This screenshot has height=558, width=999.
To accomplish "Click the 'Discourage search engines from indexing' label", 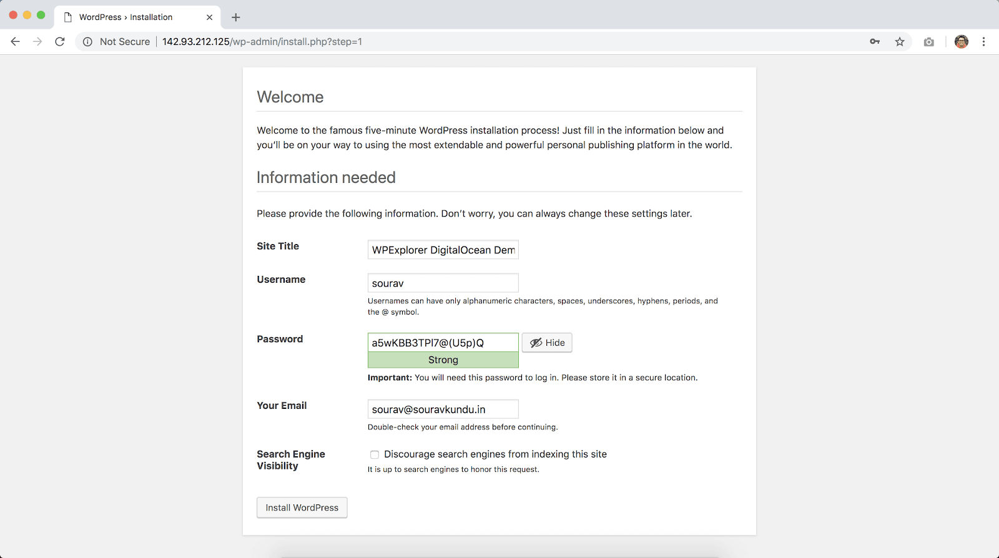I will (x=495, y=454).
